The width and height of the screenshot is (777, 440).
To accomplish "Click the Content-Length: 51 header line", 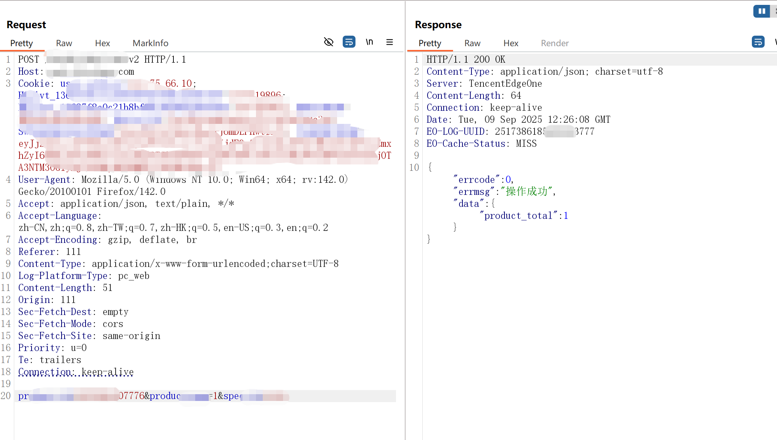I will (x=65, y=288).
